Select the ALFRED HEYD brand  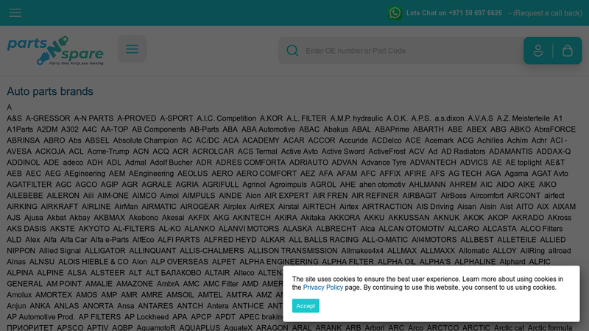tap(230, 240)
